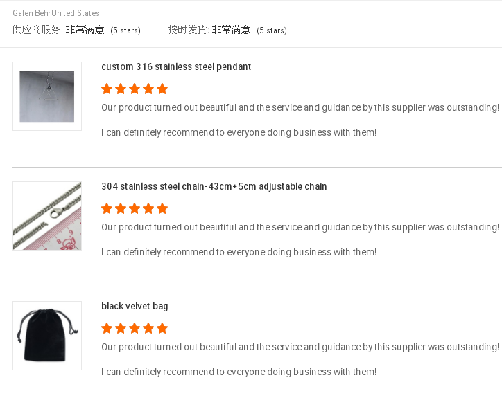Click the fourth star of pendant rating
Screen dimensions: 502x398
point(148,89)
